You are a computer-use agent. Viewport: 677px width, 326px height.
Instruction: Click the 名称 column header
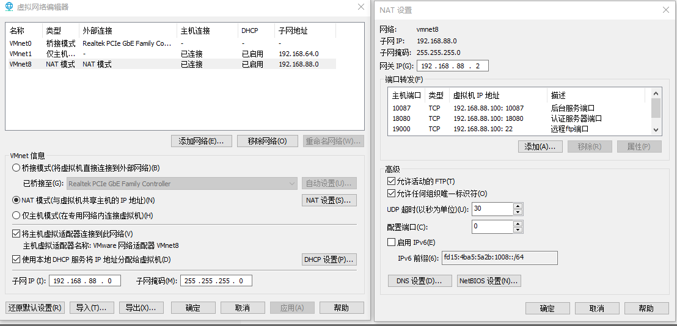pos(24,31)
